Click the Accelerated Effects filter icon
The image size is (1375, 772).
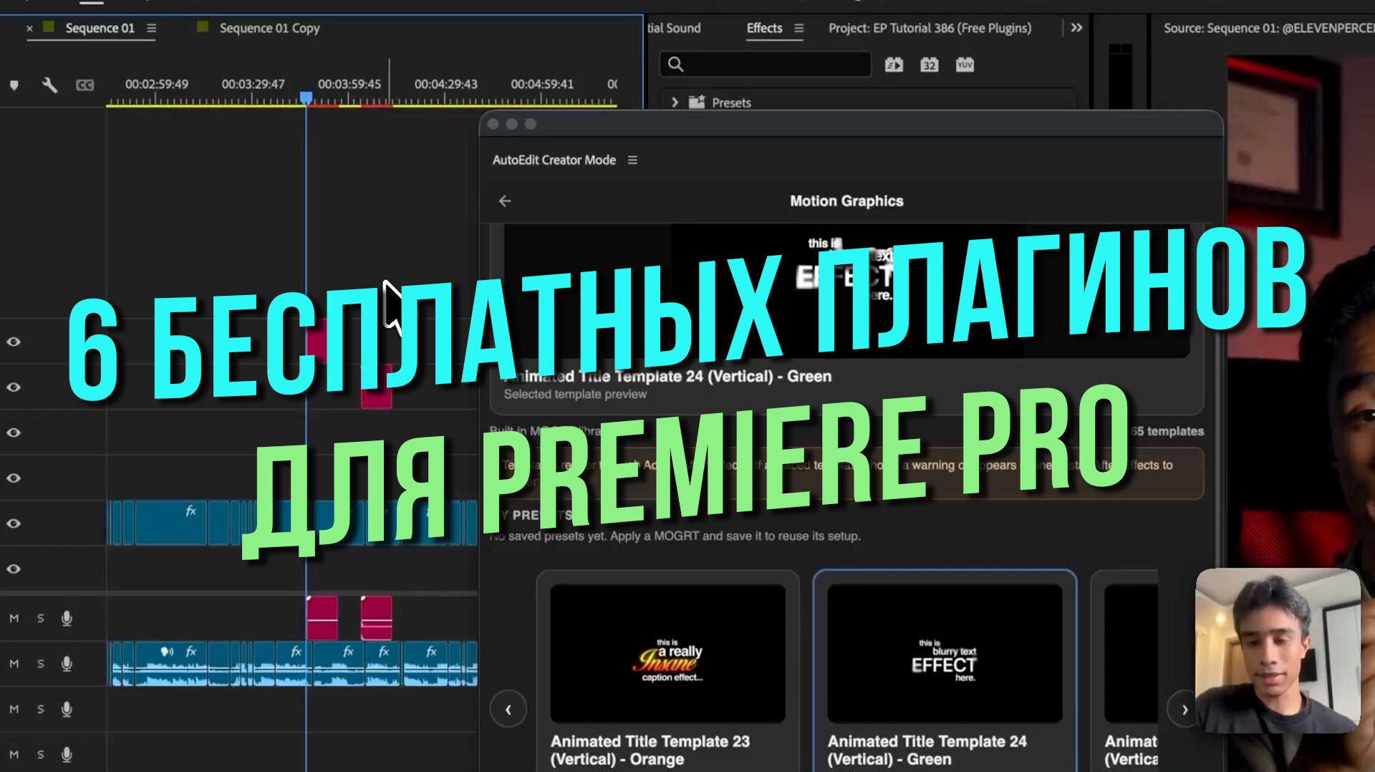click(x=894, y=65)
